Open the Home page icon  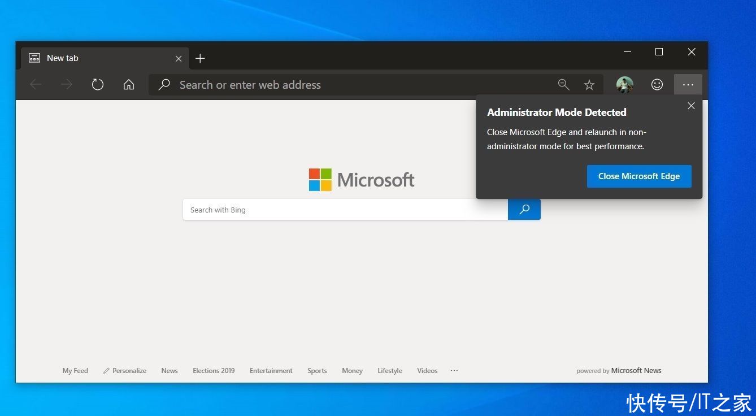point(129,85)
